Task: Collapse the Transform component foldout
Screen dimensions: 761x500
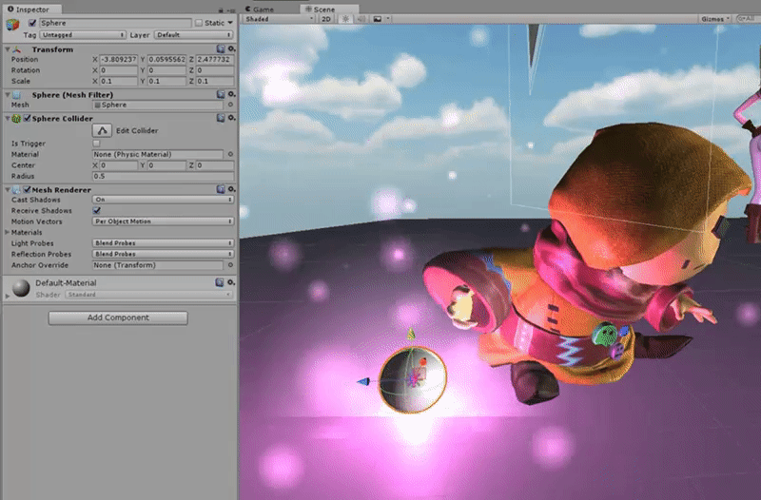Action: point(8,49)
